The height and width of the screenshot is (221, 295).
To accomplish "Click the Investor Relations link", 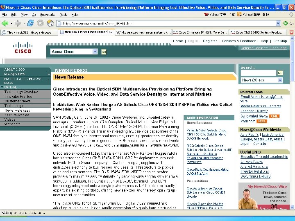I will coord(255,171).
